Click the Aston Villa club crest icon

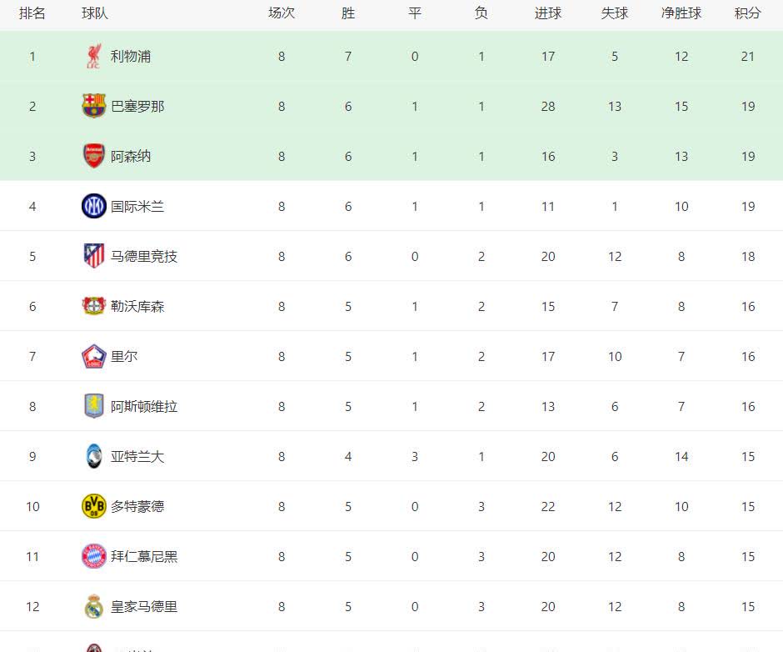(93, 406)
